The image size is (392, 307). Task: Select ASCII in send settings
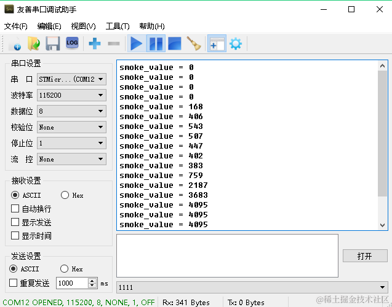click(x=14, y=268)
